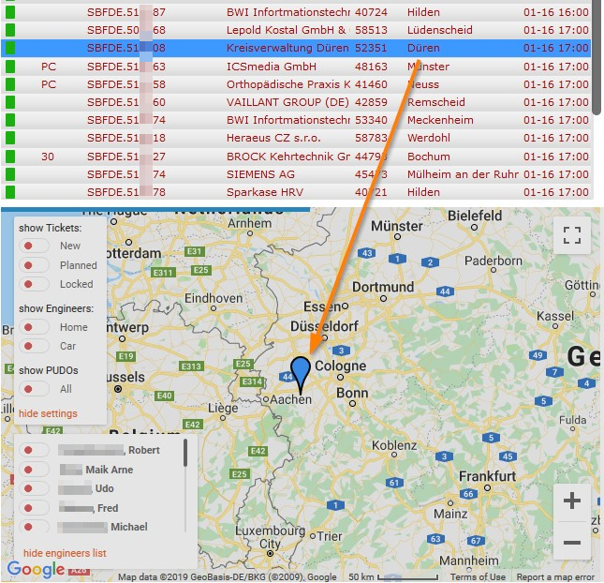
Task: Click the 30 value in BROCK row
Action: point(48,157)
